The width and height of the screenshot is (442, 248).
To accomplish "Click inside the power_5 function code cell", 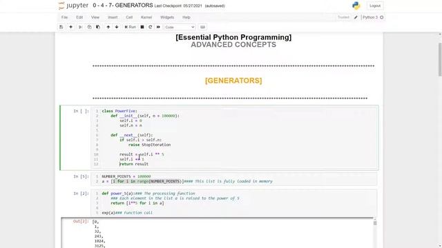I will [234, 203].
